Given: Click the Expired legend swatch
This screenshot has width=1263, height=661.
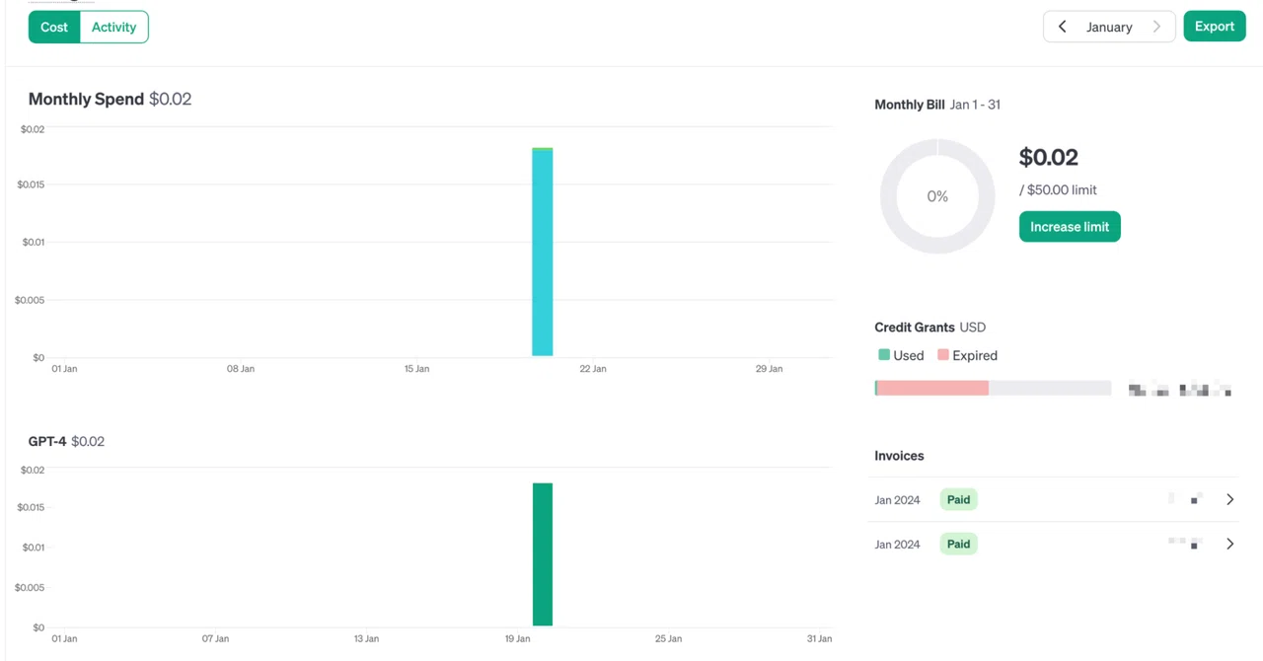Looking at the screenshot, I should (943, 355).
